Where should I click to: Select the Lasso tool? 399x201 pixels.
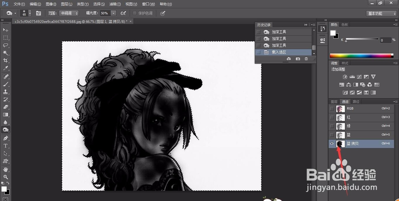pos(5,45)
